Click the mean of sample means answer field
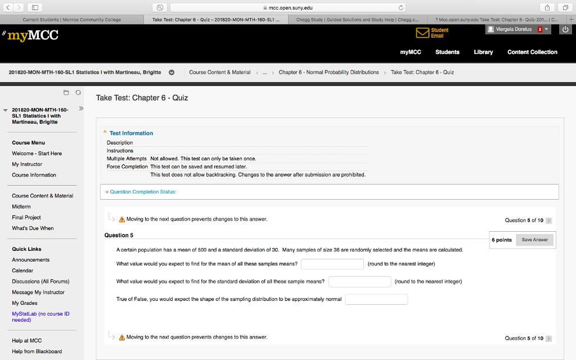 pyautogui.click(x=332, y=264)
